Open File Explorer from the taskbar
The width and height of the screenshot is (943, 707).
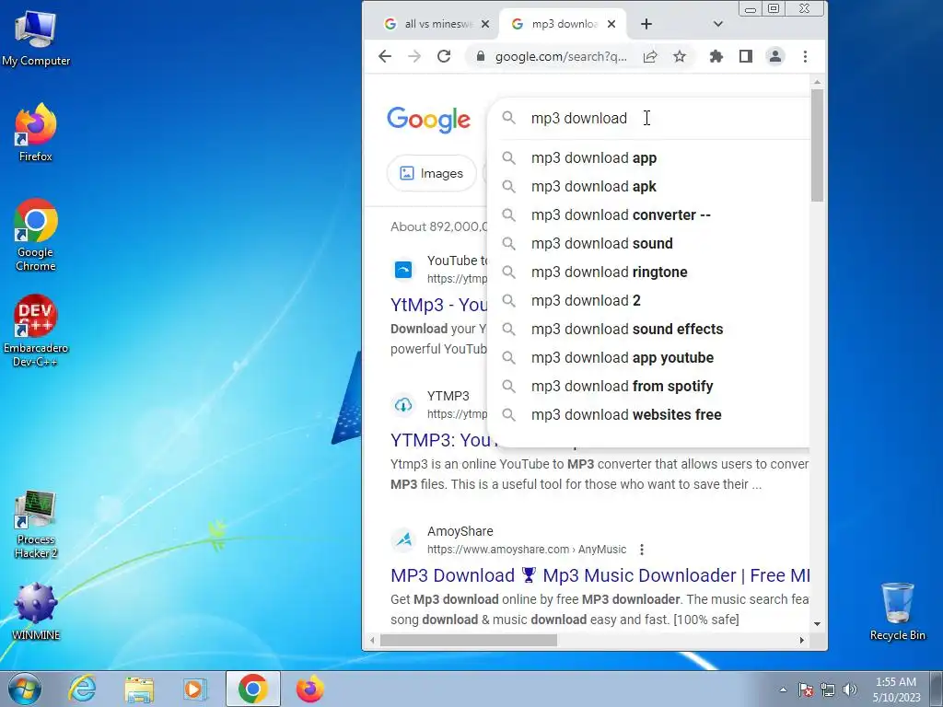point(139,689)
